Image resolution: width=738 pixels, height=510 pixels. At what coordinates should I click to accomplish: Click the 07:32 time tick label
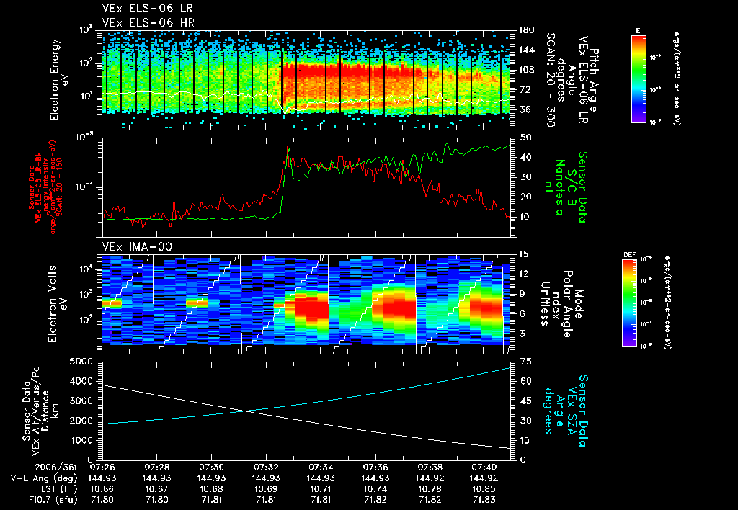coord(266,467)
